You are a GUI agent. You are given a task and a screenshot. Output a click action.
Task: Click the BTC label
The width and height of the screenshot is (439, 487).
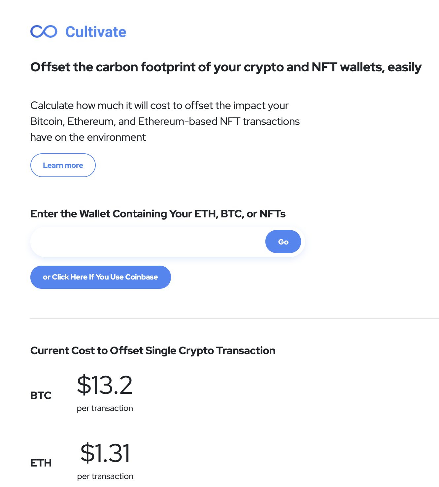click(x=41, y=395)
